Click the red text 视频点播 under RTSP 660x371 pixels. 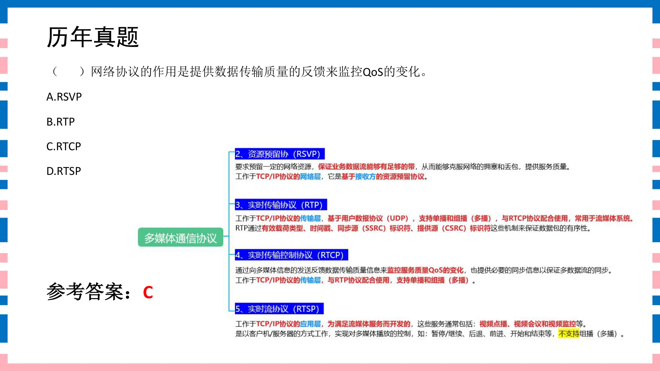(x=493, y=324)
